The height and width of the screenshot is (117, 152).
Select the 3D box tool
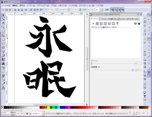point(3,35)
